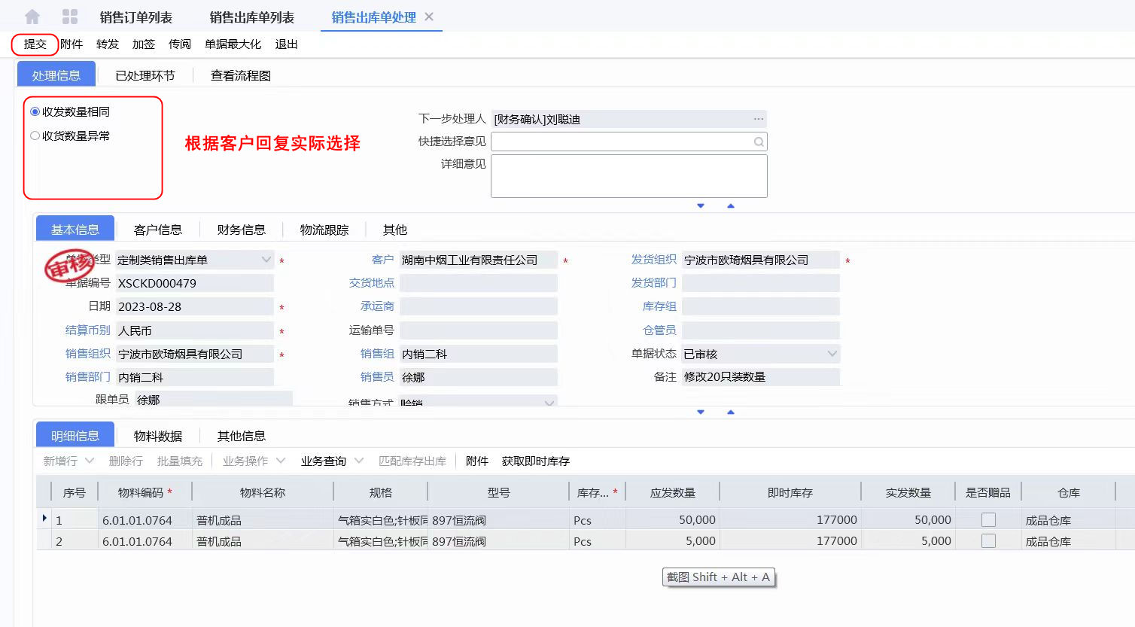This screenshot has height=627, width=1135.
Task: Switch to the 客户信息 tab
Action: [158, 230]
